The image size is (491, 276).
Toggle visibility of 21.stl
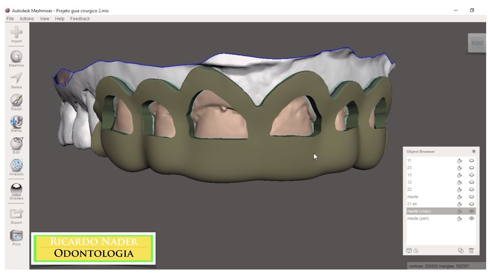[472, 204]
